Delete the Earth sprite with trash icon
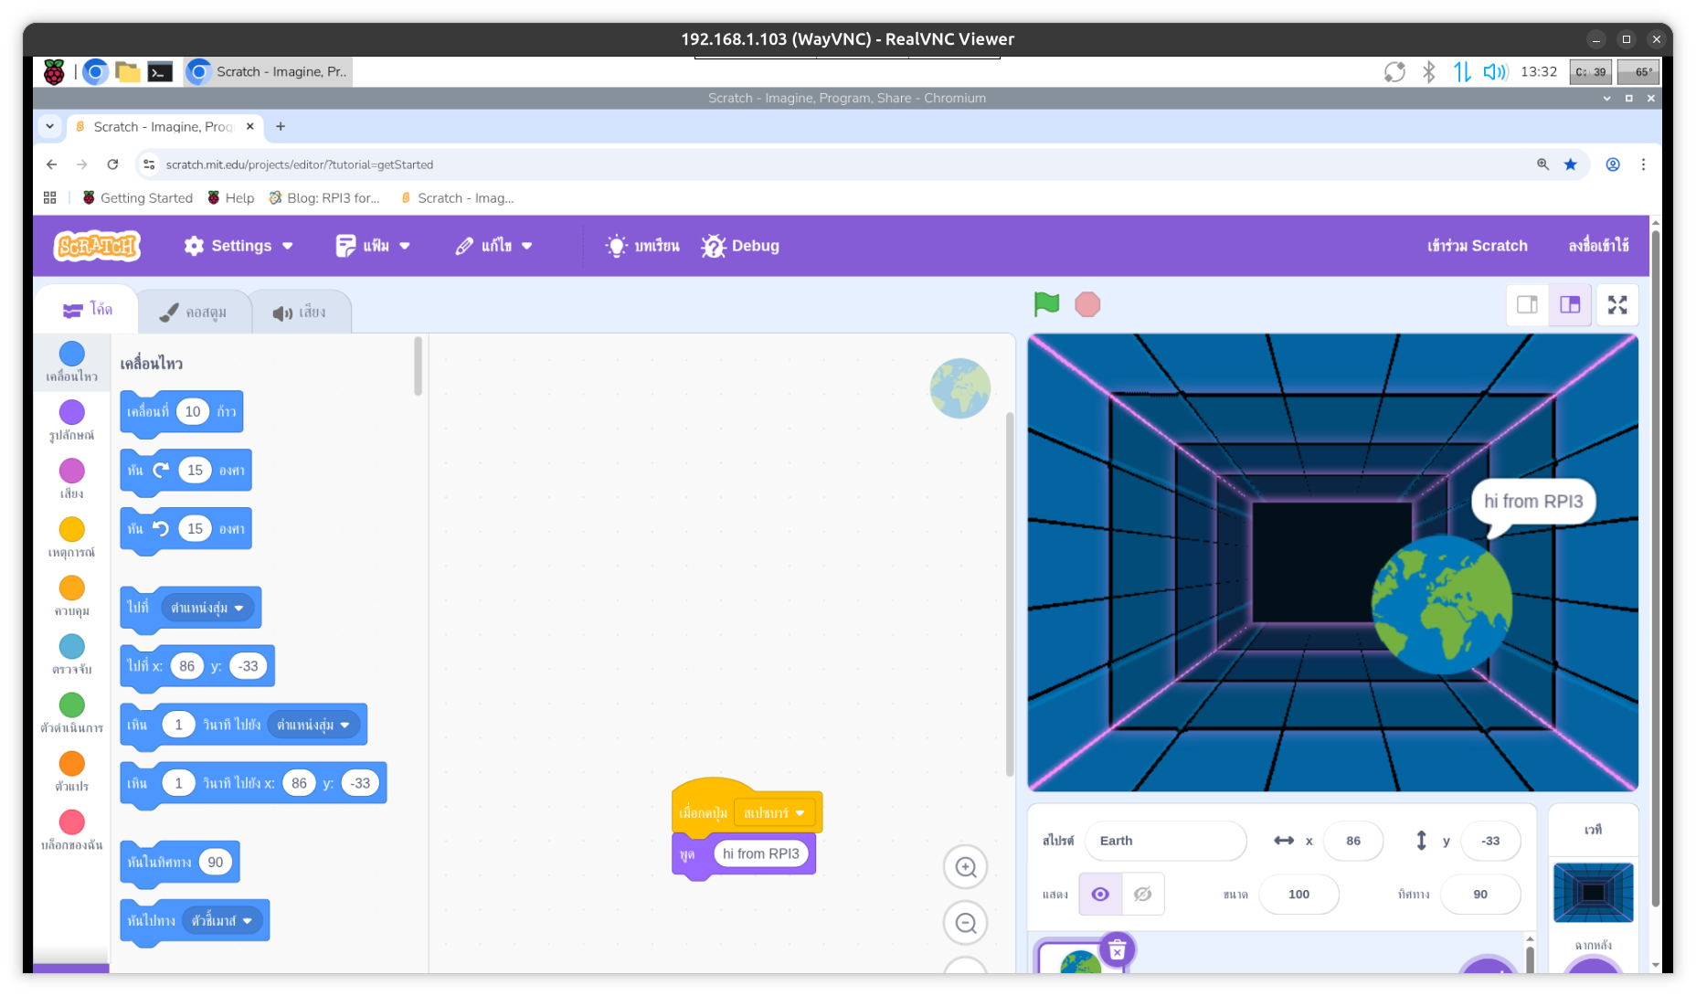The width and height of the screenshot is (1696, 996). point(1117,950)
